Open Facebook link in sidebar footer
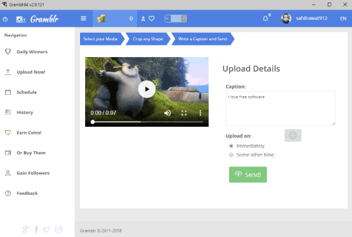This screenshot has width=352, height=237. point(36,229)
